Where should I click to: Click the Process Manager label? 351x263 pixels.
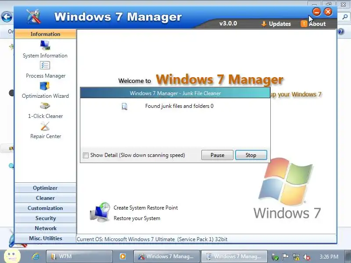(46, 76)
